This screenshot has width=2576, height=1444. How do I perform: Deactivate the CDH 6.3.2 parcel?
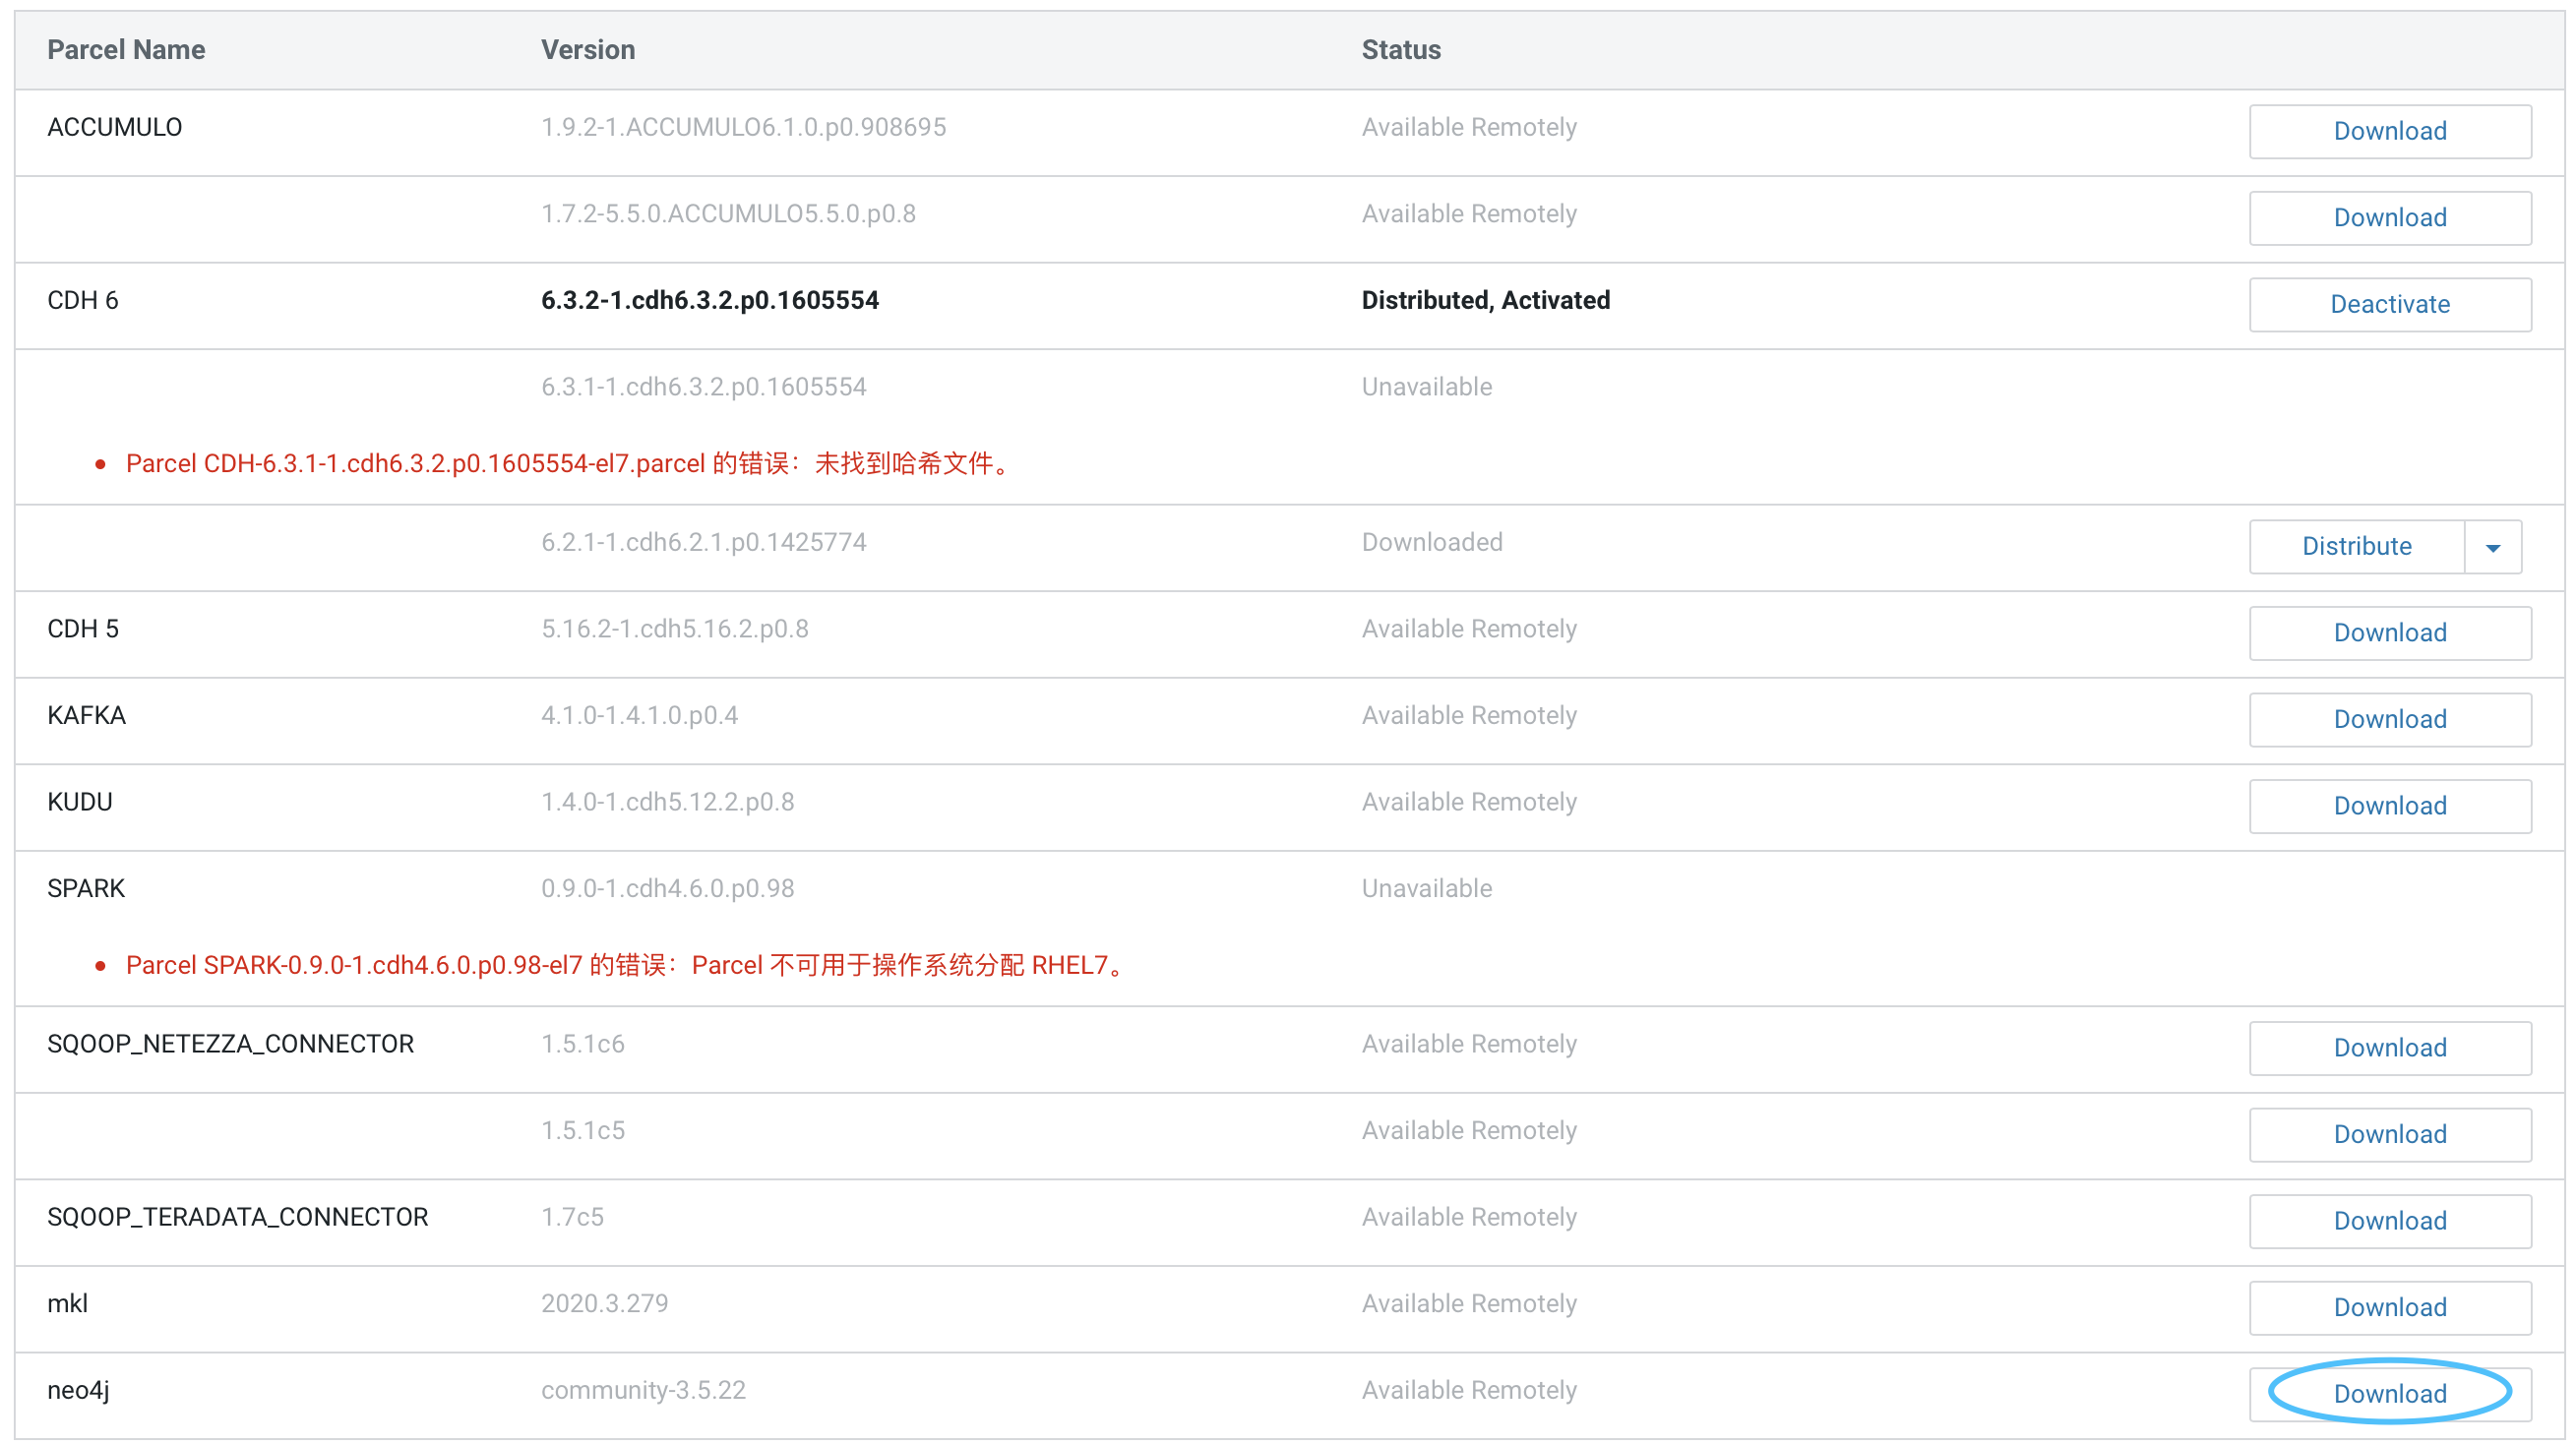(x=2389, y=304)
